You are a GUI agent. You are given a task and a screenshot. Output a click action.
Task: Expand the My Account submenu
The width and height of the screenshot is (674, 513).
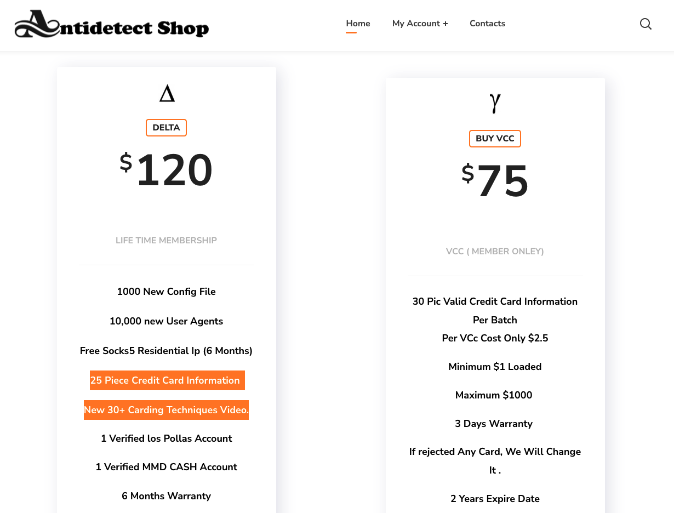pyautogui.click(x=420, y=24)
